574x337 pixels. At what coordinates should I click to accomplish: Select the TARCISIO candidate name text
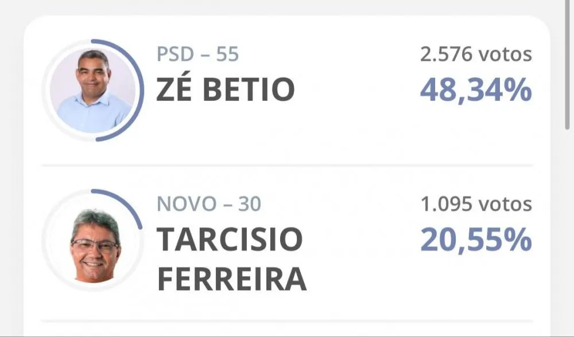(x=230, y=240)
